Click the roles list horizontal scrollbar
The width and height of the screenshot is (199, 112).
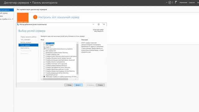click(55, 79)
